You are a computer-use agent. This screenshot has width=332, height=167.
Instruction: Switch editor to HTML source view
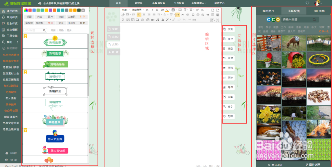point(194,20)
